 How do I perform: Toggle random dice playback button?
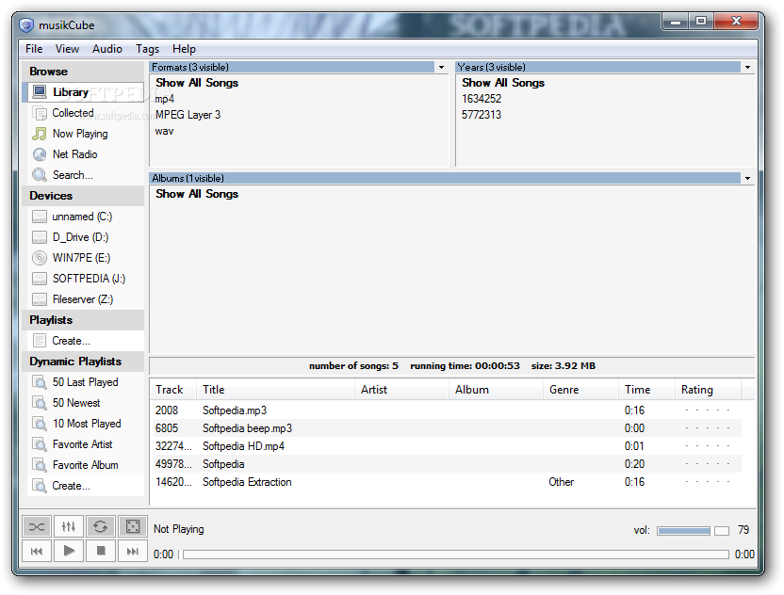point(133,526)
